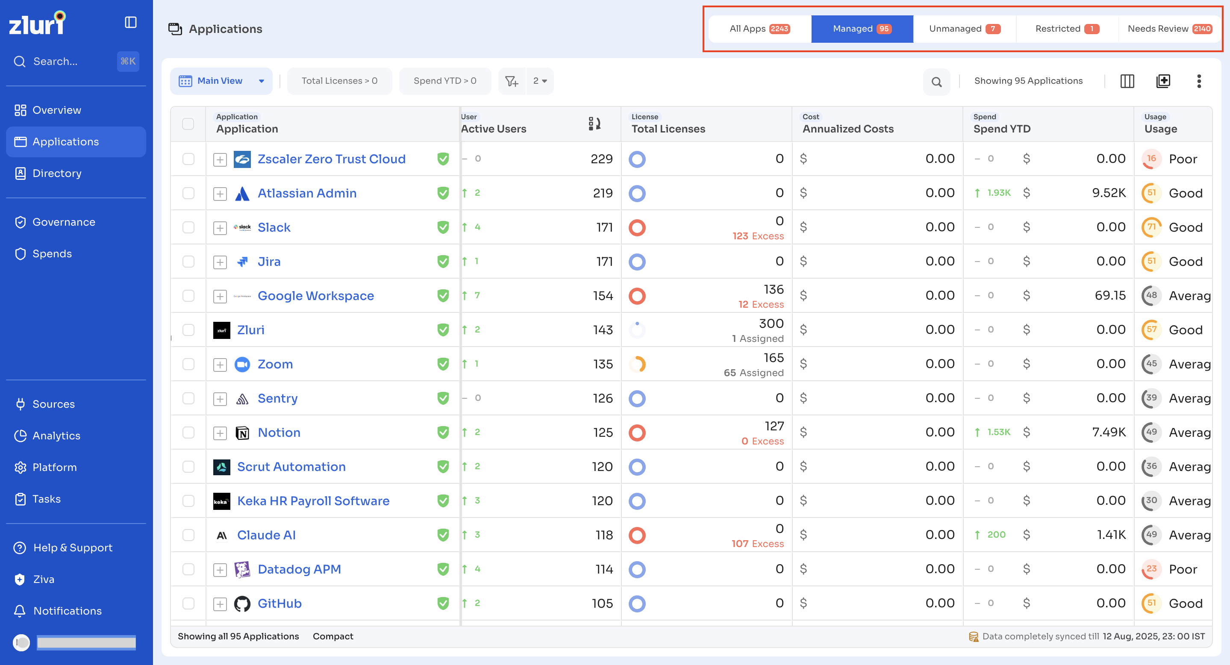Click the table search magnifier icon
The image size is (1230, 665).
[936, 82]
